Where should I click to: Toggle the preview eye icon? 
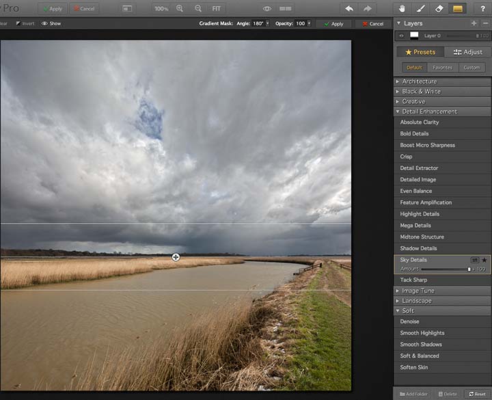point(267,8)
